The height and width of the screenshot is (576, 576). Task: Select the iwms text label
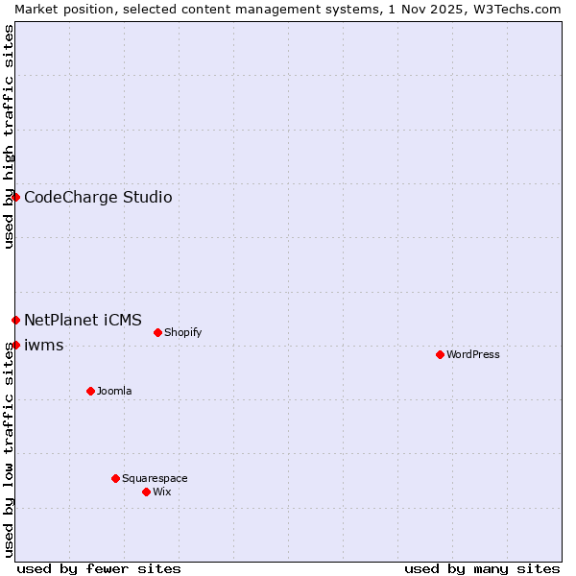click(44, 346)
